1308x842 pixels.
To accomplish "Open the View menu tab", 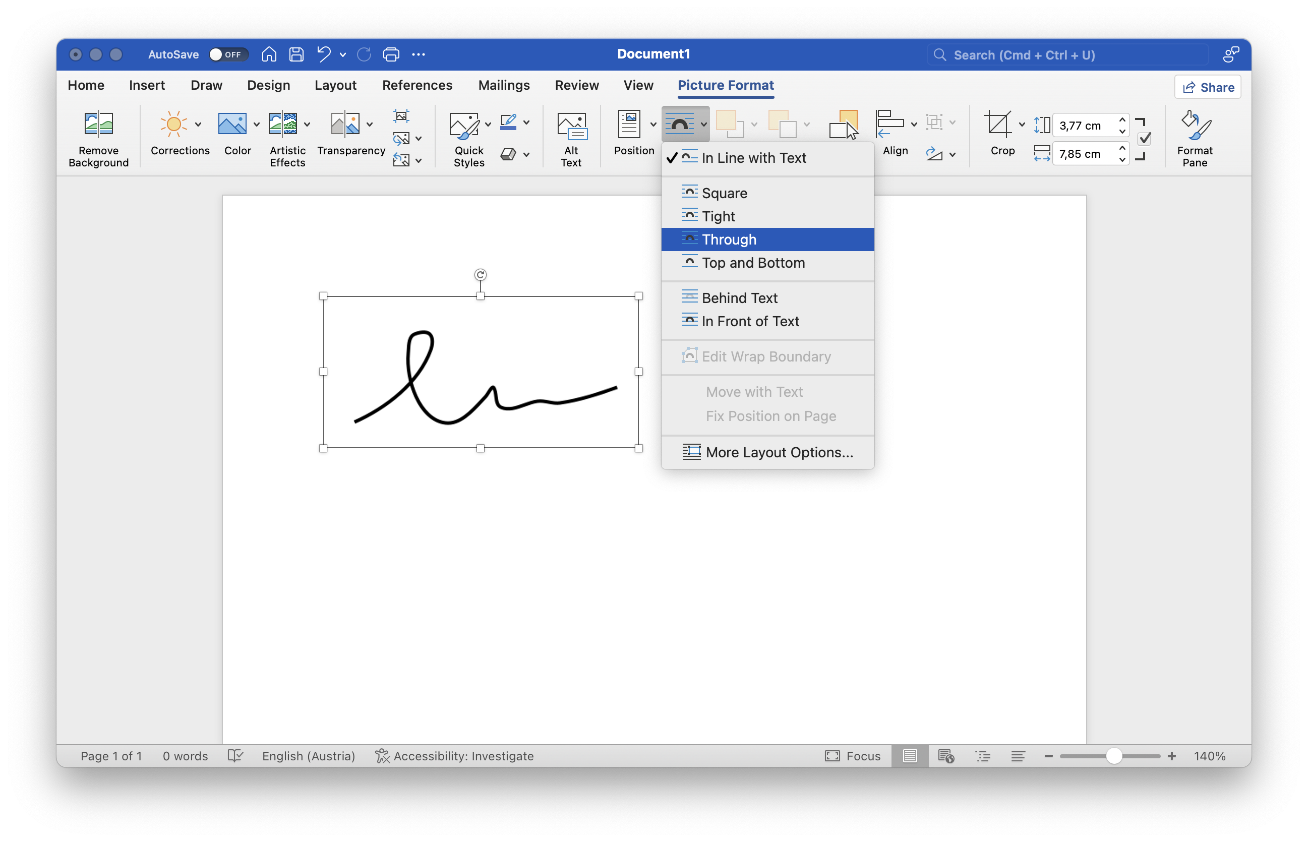I will [638, 85].
